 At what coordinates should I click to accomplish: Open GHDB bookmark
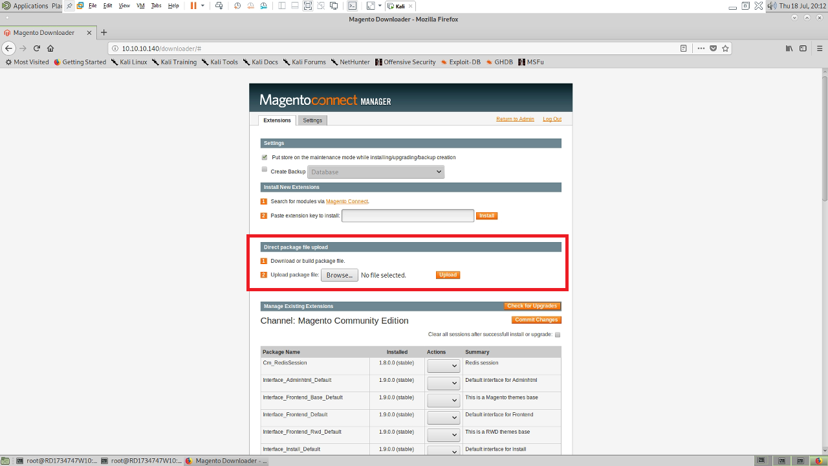pyautogui.click(x=499, y=62)
